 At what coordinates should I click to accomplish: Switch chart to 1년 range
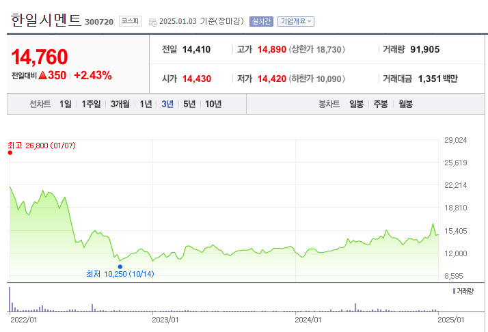(146, 104)
